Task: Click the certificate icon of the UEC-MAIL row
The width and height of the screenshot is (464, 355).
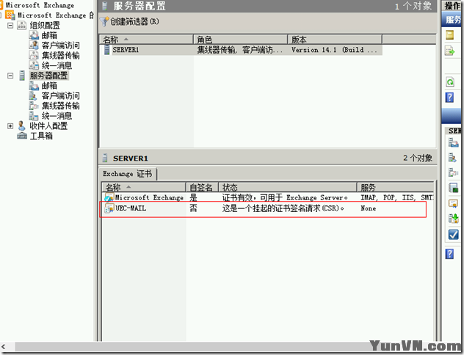Action: tap(109, 208)
